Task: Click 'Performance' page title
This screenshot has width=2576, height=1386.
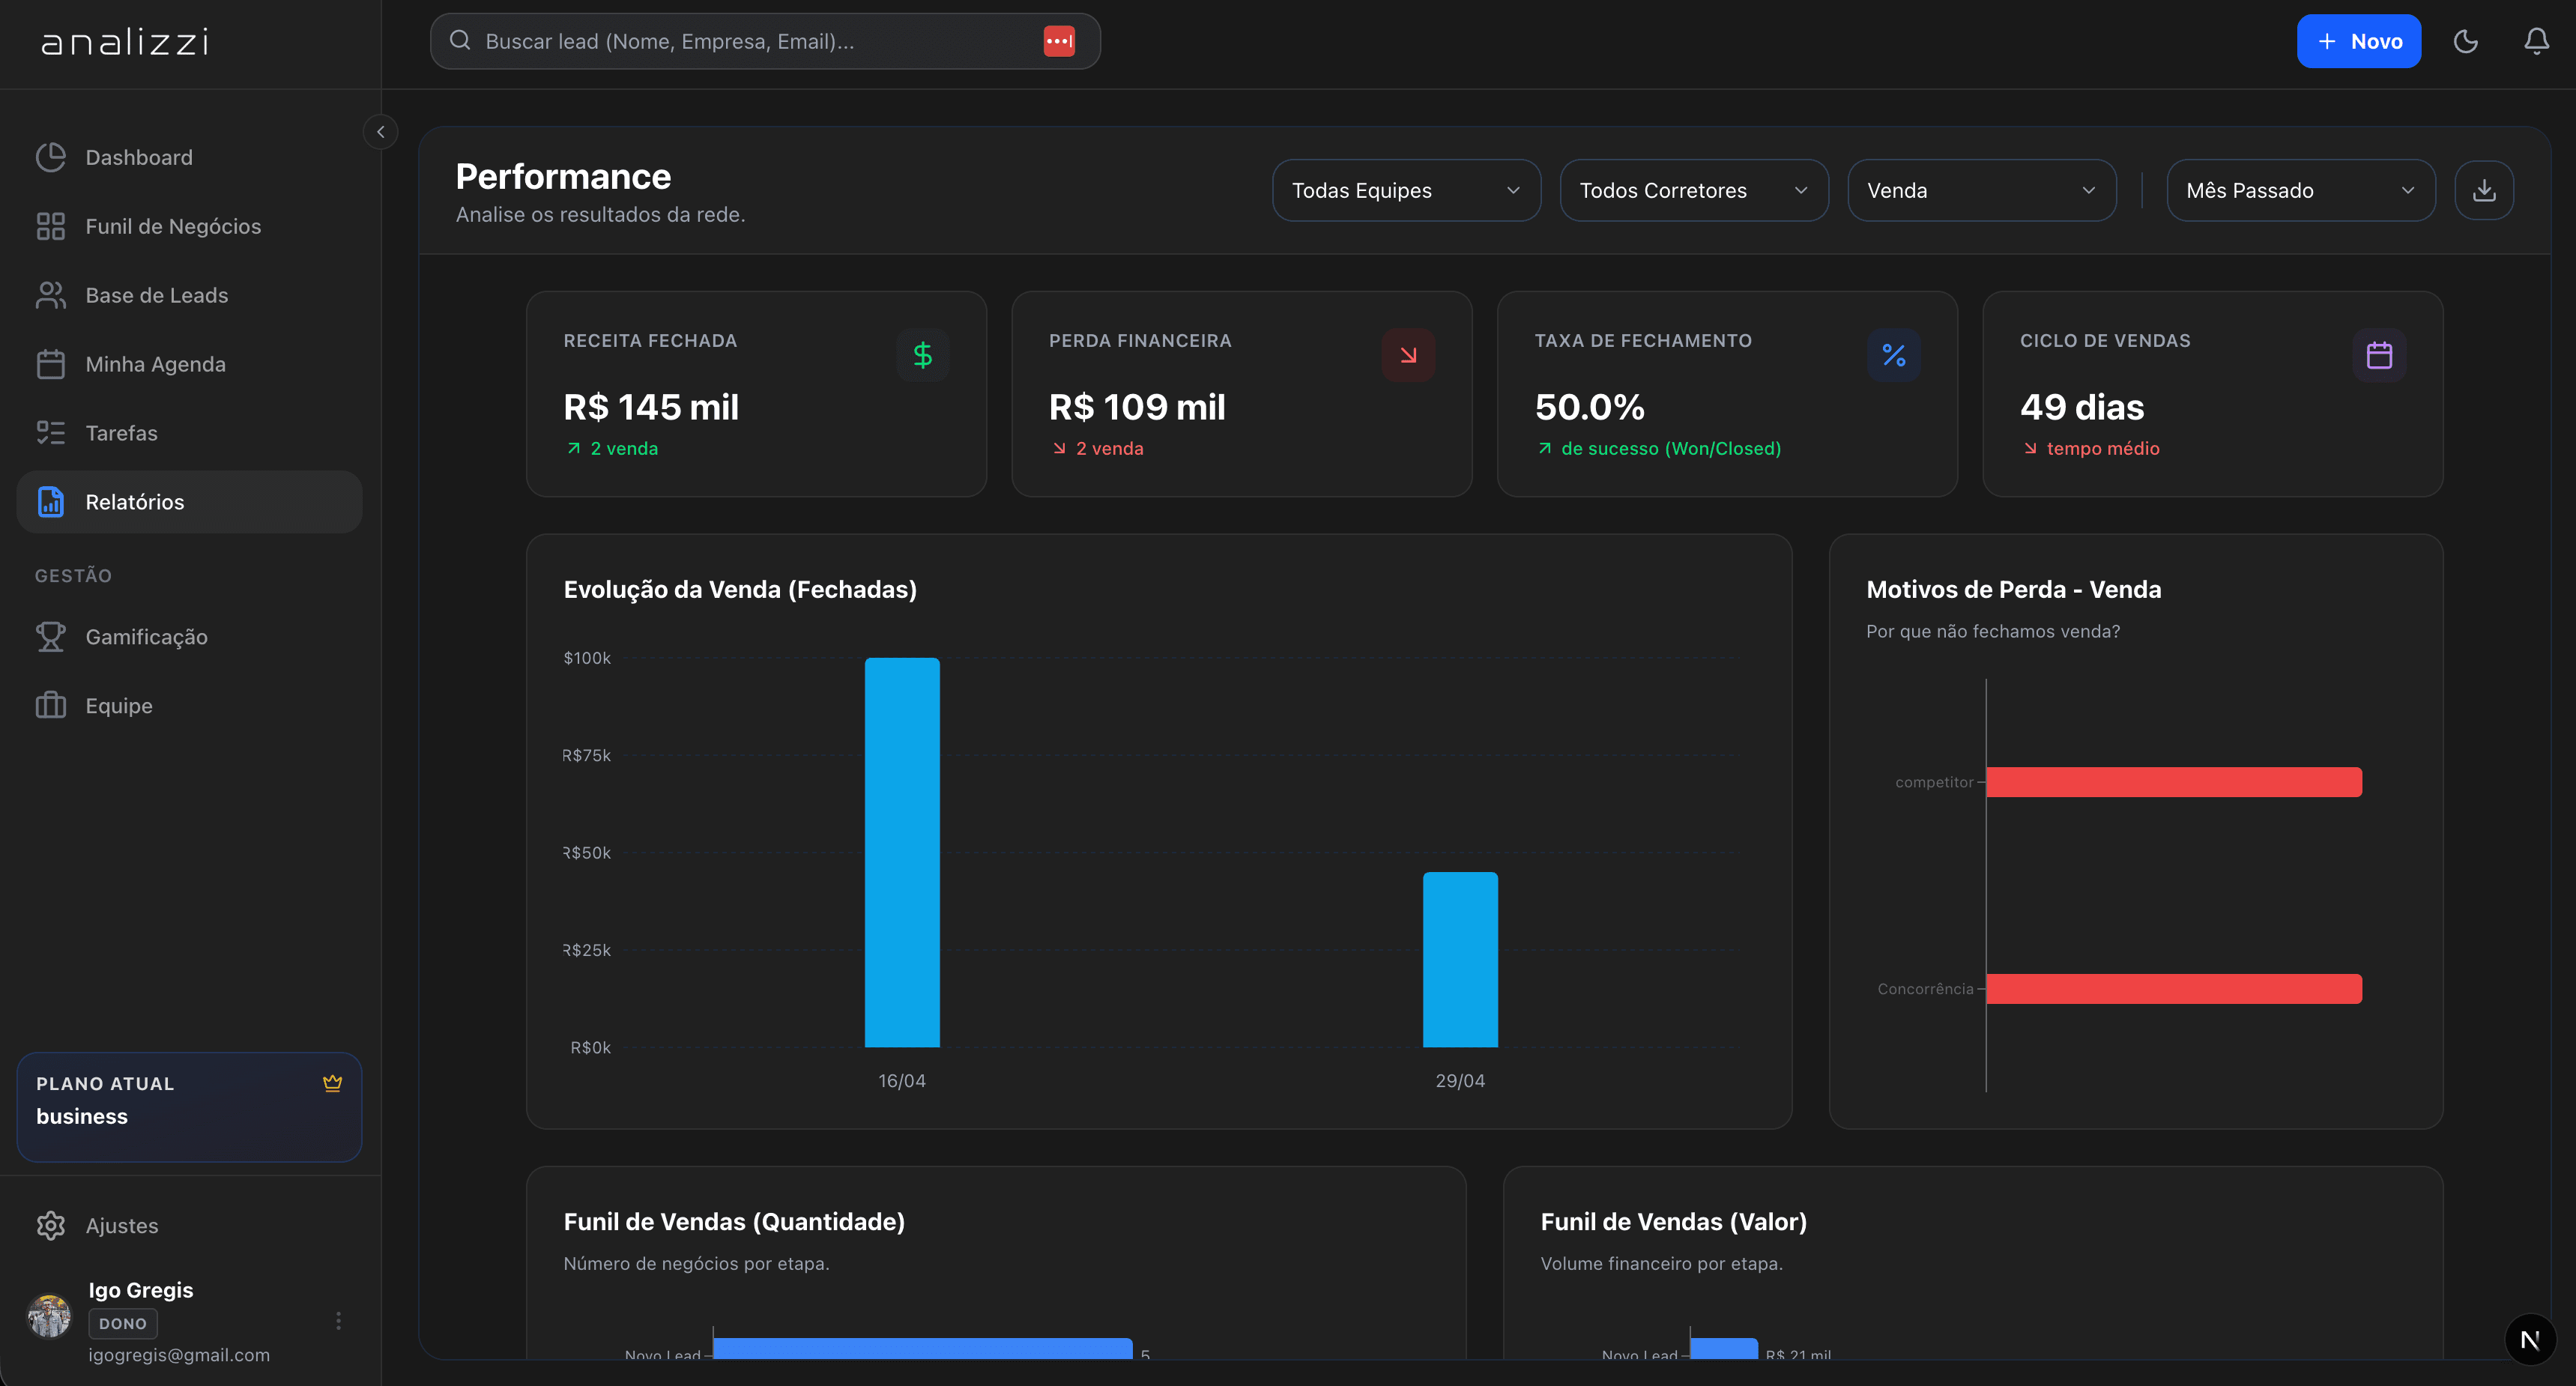Action: tap(563, 176)
